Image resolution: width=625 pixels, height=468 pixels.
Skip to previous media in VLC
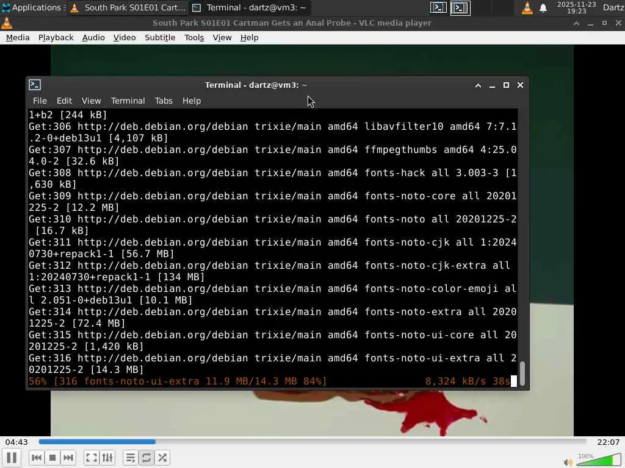[36, 458]
